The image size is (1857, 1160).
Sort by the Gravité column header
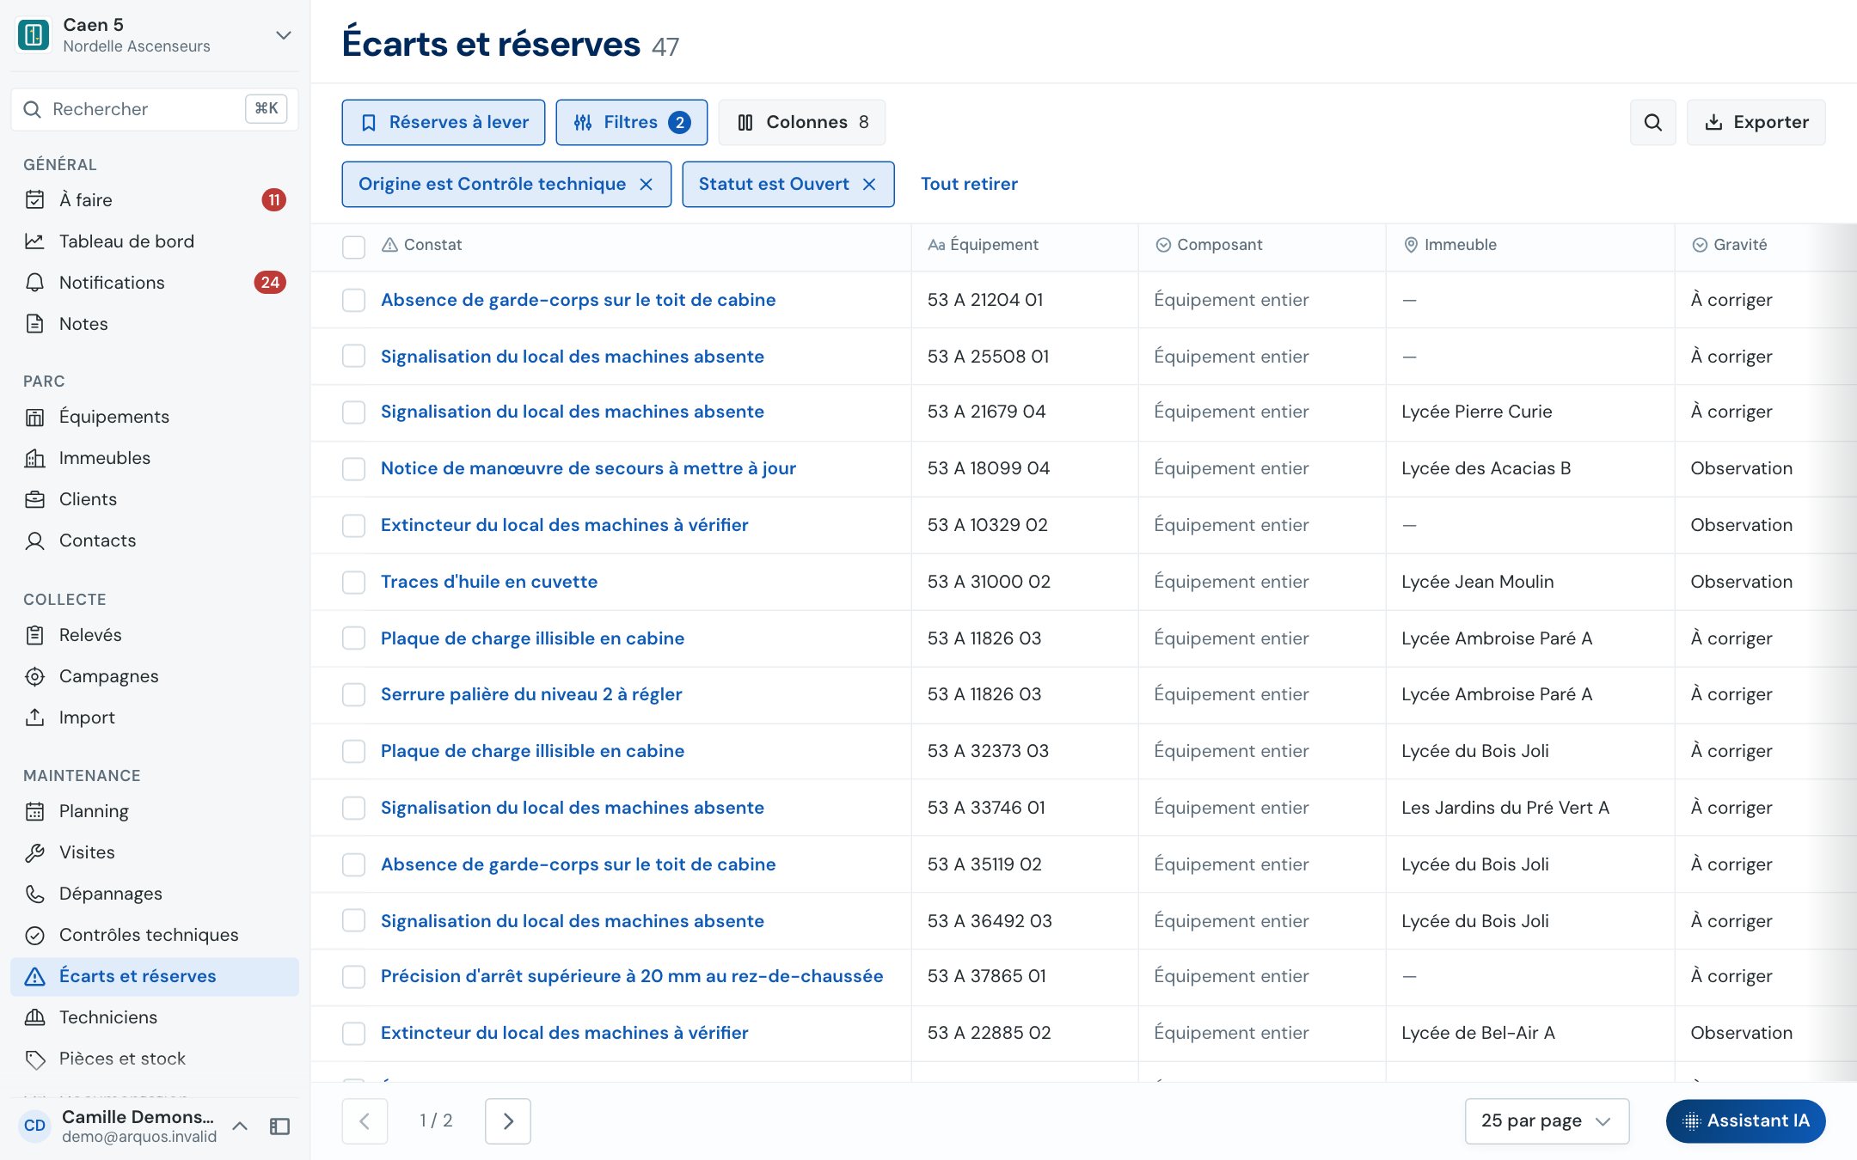[1729, 245]
